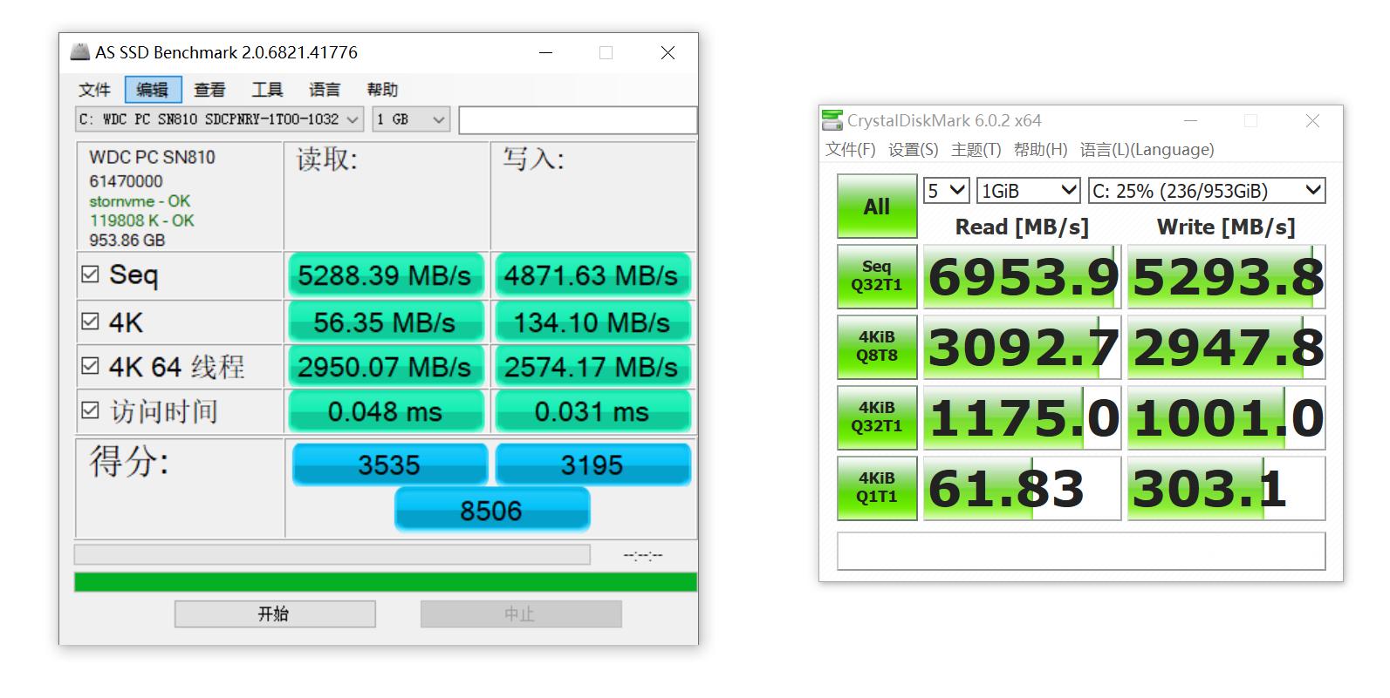
Task: Click the 4KiB Q32T1 read value 1175.0
Action: point(1022,417)
